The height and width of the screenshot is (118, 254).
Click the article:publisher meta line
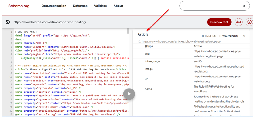pyautogui.click(x=72, y=111)
